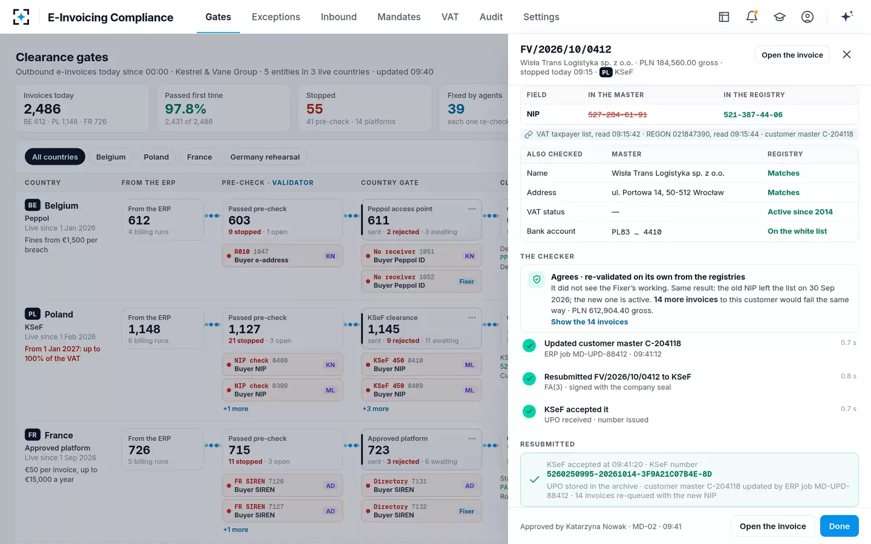
Task: Switch to the Inbound tab
Action: coord(339,17)
